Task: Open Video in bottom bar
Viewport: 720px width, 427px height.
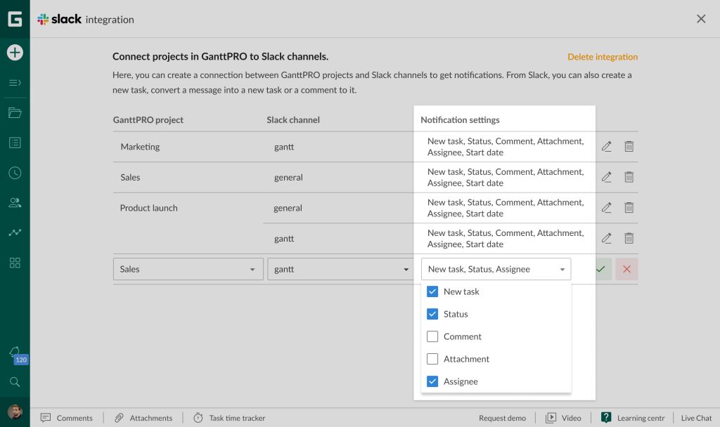Action: tap(563, 418)
